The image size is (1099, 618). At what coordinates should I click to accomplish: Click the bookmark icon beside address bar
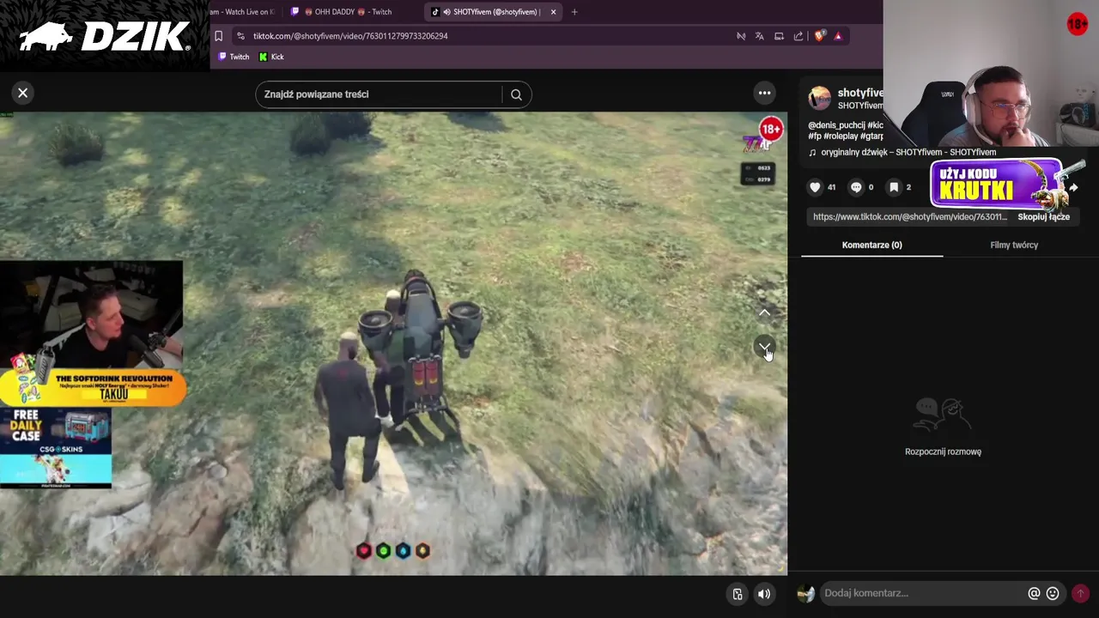pyautogui.click(x=218, y=36)
